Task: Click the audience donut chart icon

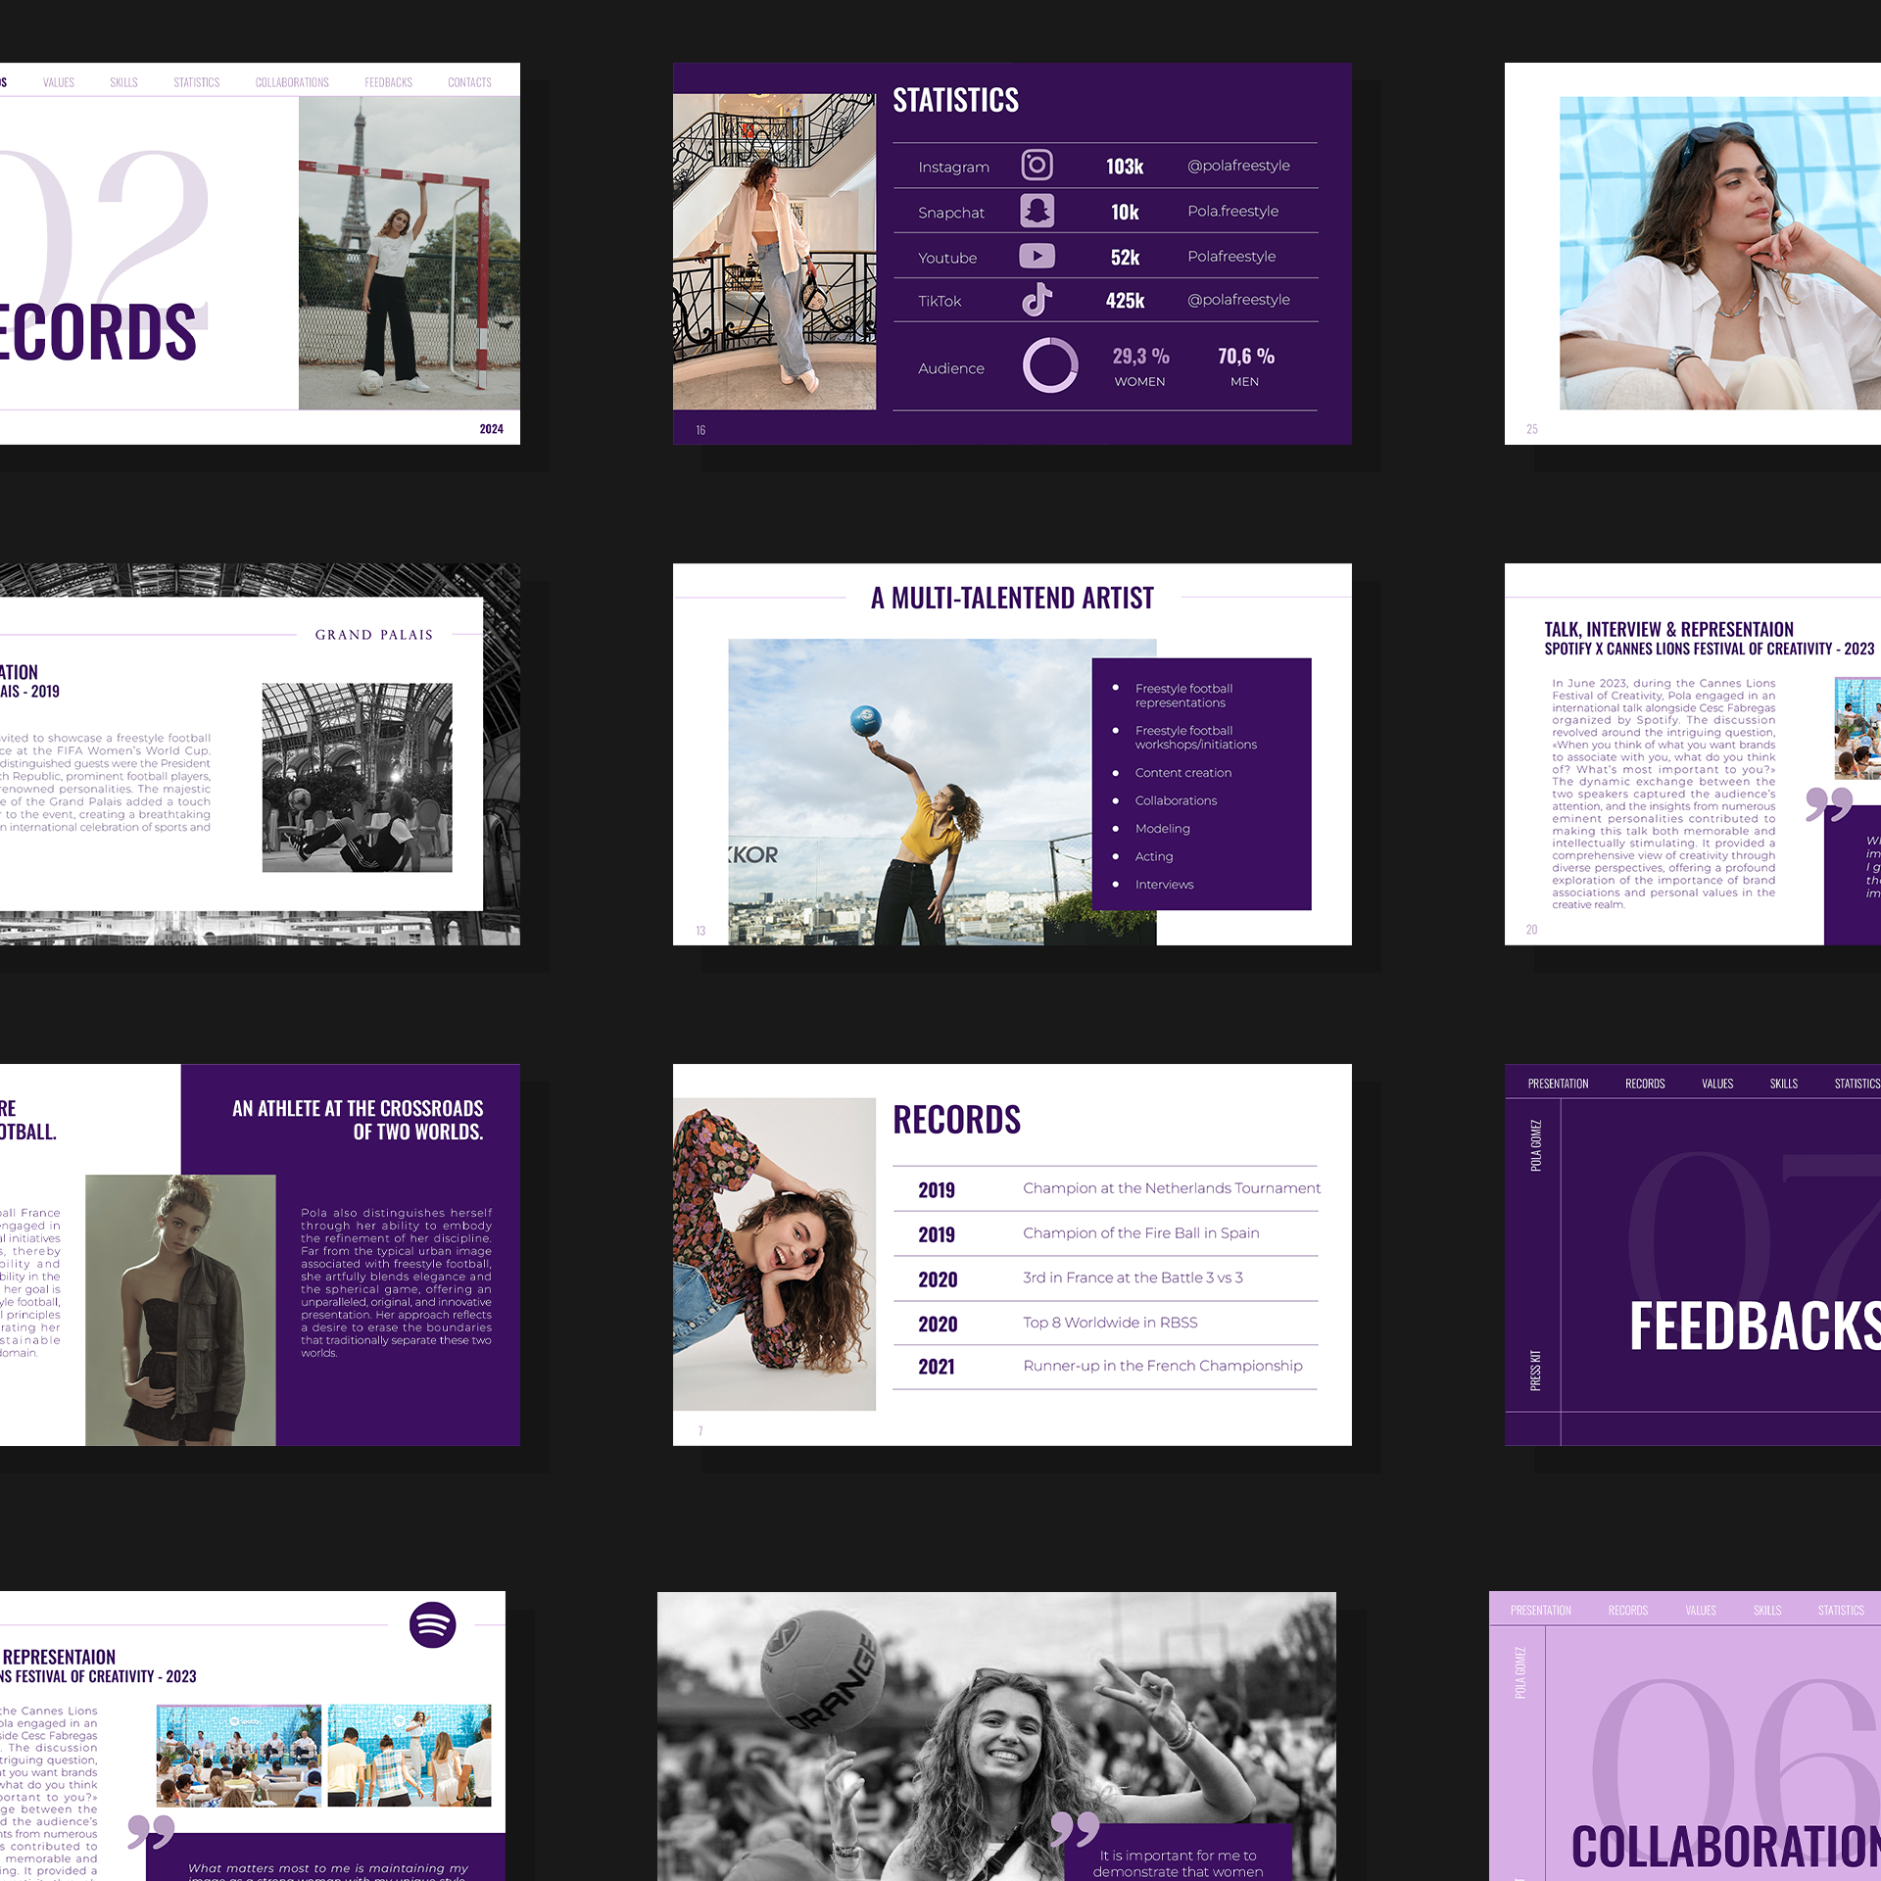Action: tap(1049, 366)
